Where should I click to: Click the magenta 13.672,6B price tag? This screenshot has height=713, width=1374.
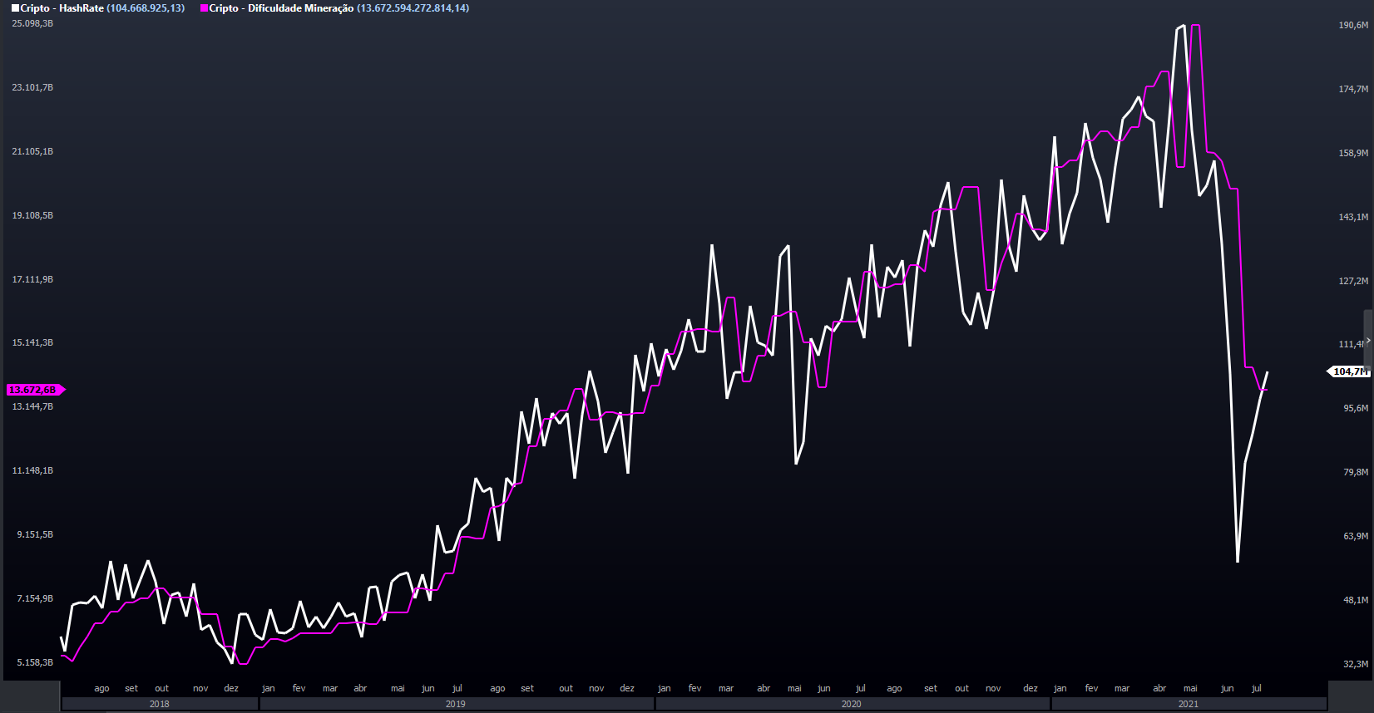(35, 390)
